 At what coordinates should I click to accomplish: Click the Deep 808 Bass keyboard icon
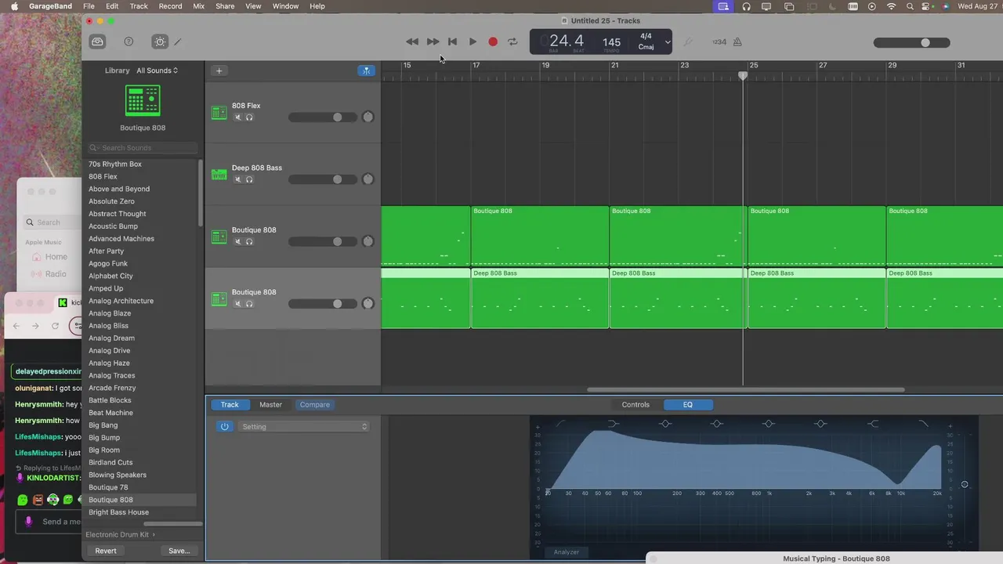[x=219, y=175]
